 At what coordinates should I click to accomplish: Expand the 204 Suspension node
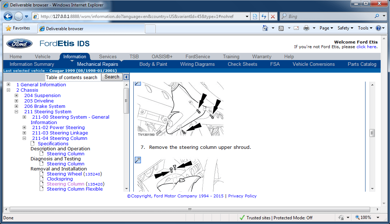point(17,96)
